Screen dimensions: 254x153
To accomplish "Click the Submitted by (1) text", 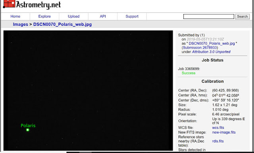I will point(191,35).
